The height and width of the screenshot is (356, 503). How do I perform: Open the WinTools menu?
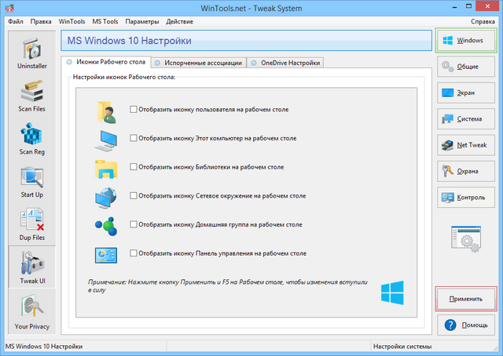click(x=72, y=20)
